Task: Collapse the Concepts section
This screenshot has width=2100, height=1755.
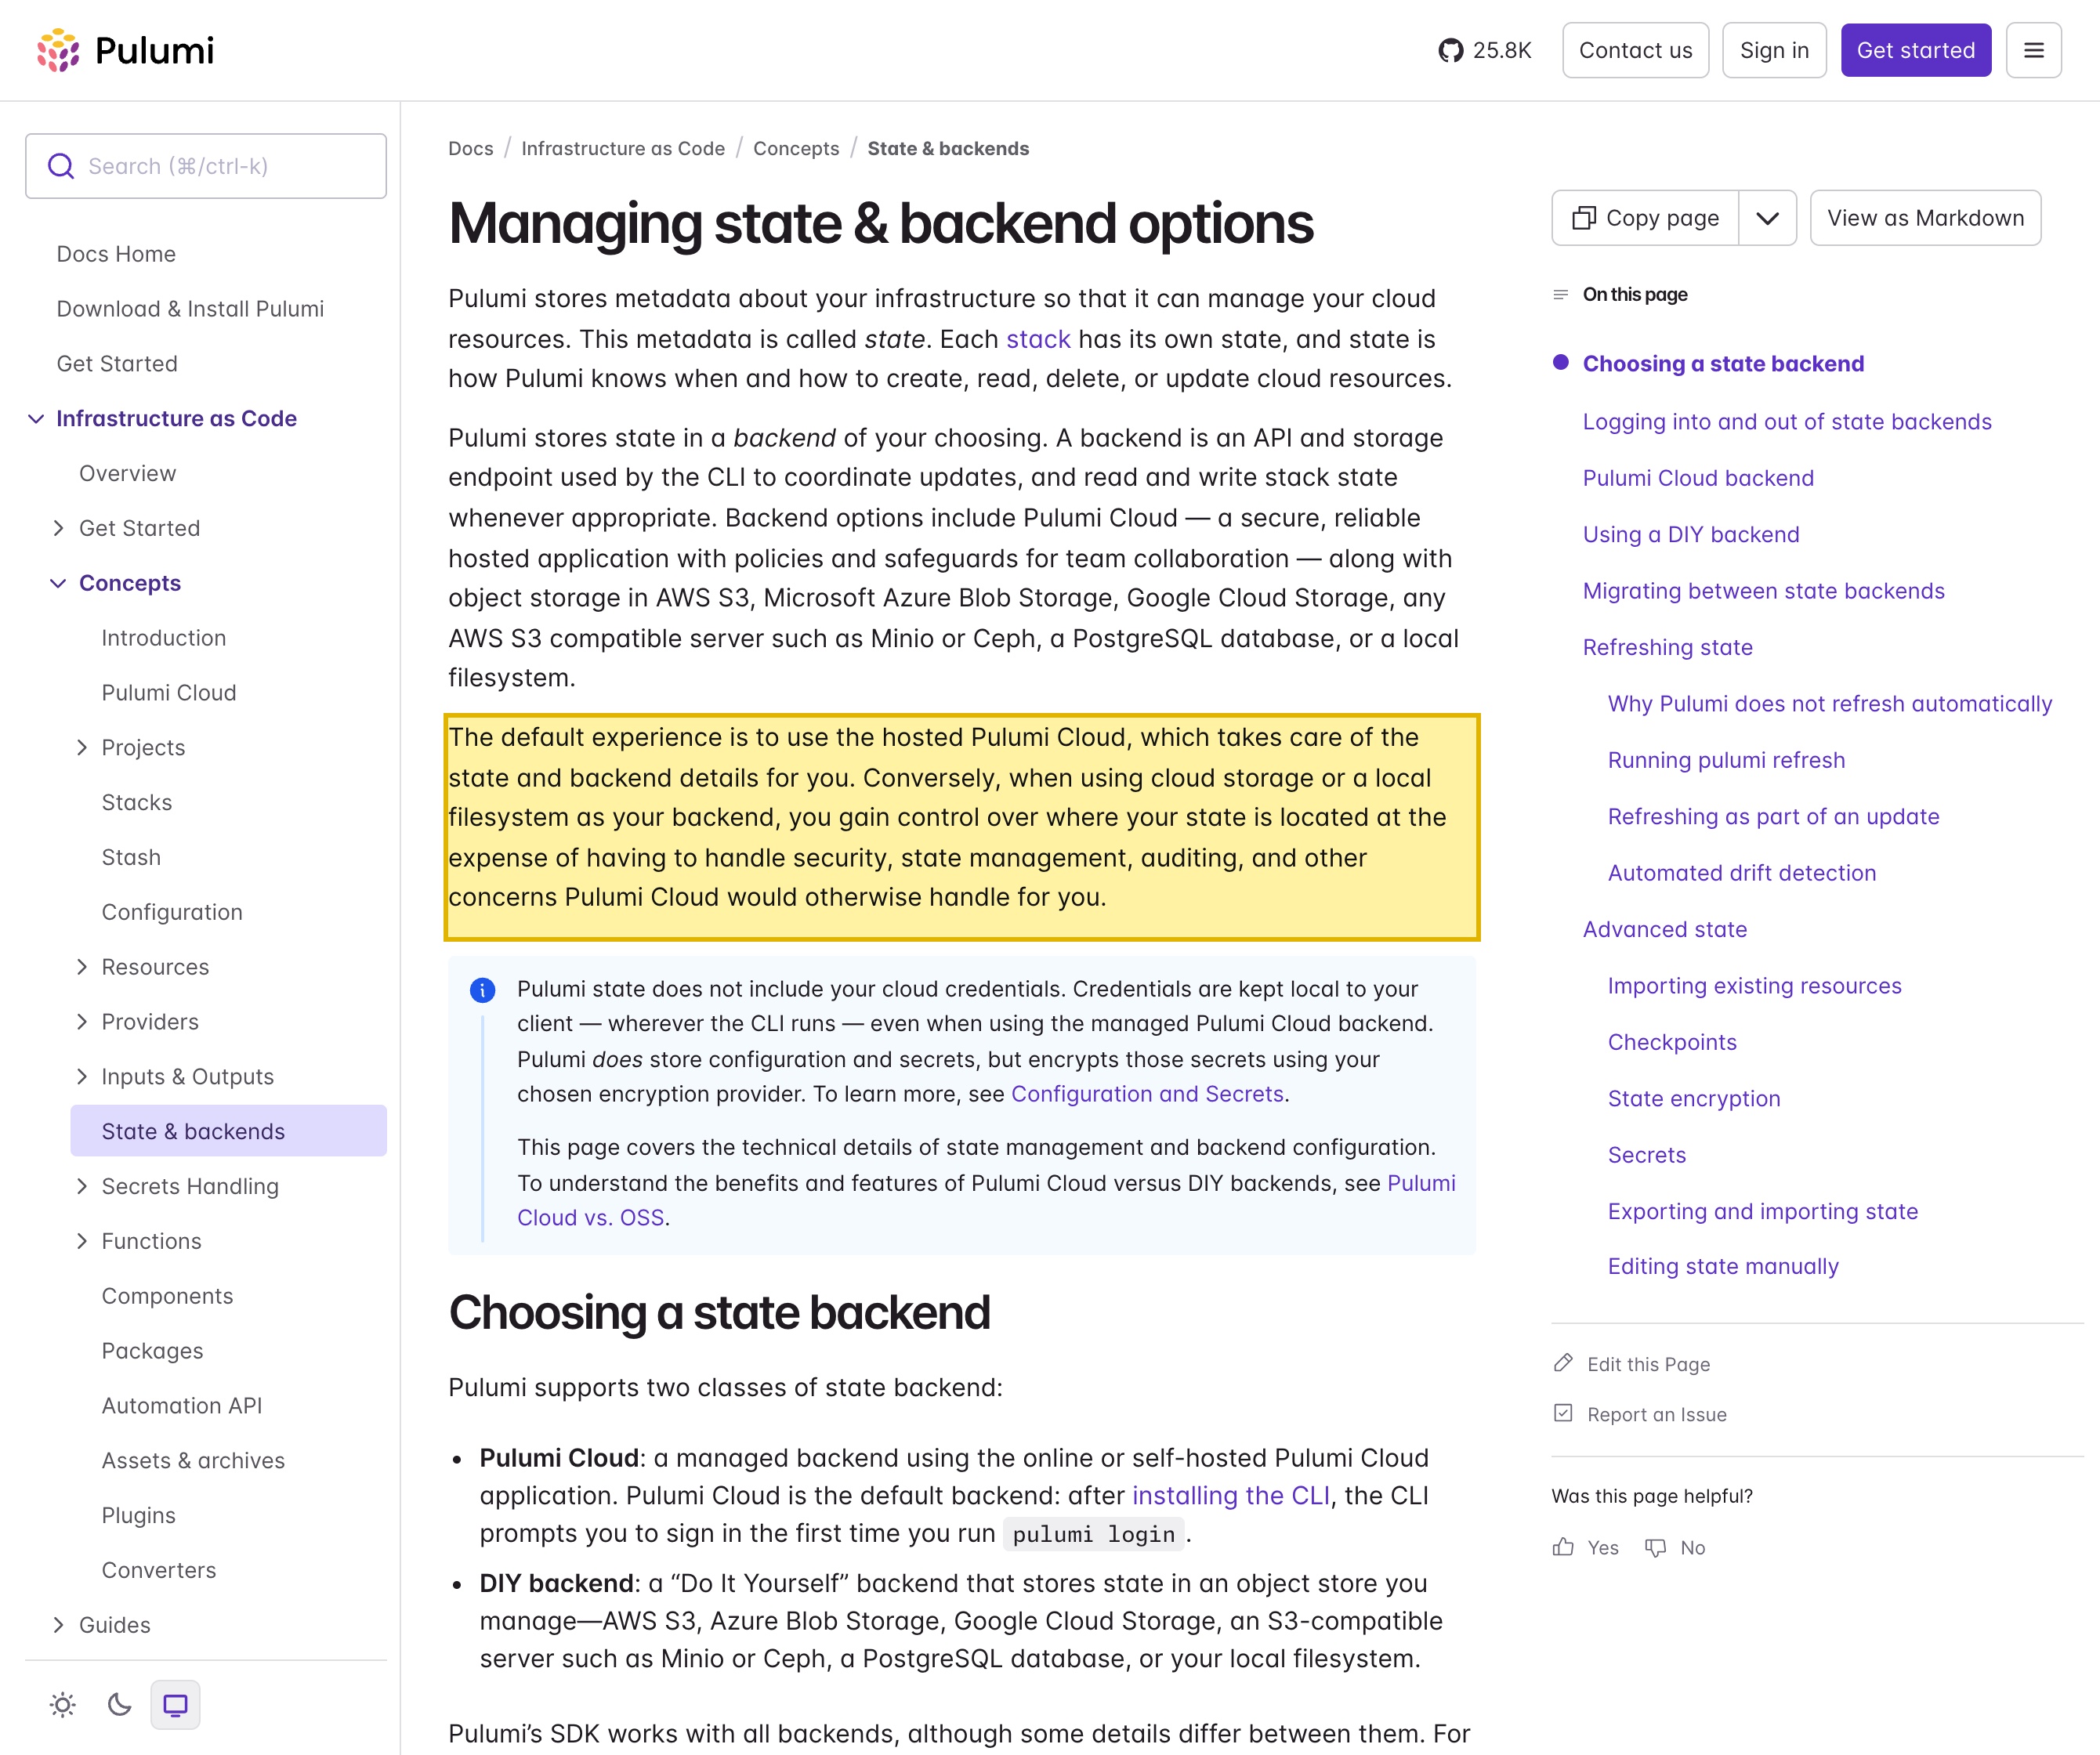Action: point(58,583)
